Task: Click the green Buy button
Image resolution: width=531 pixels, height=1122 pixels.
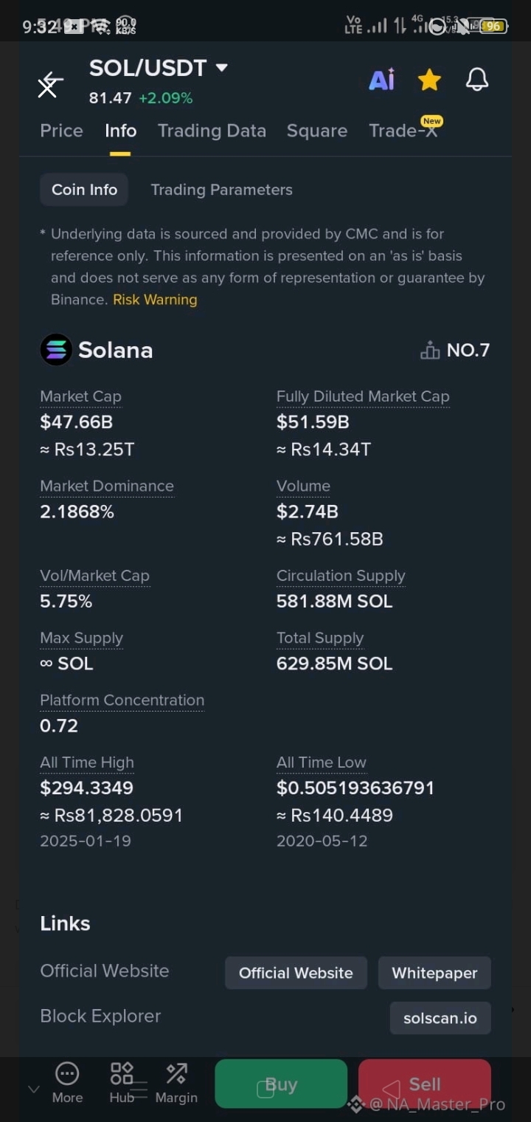Action: [x=281, y=1084]
